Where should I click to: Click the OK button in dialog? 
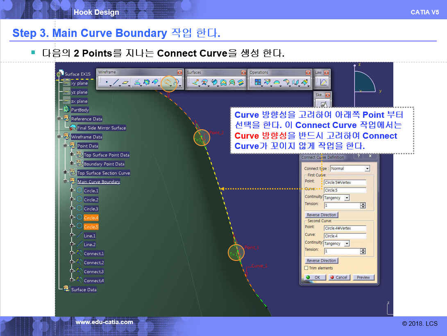click(x=315, y=277)
